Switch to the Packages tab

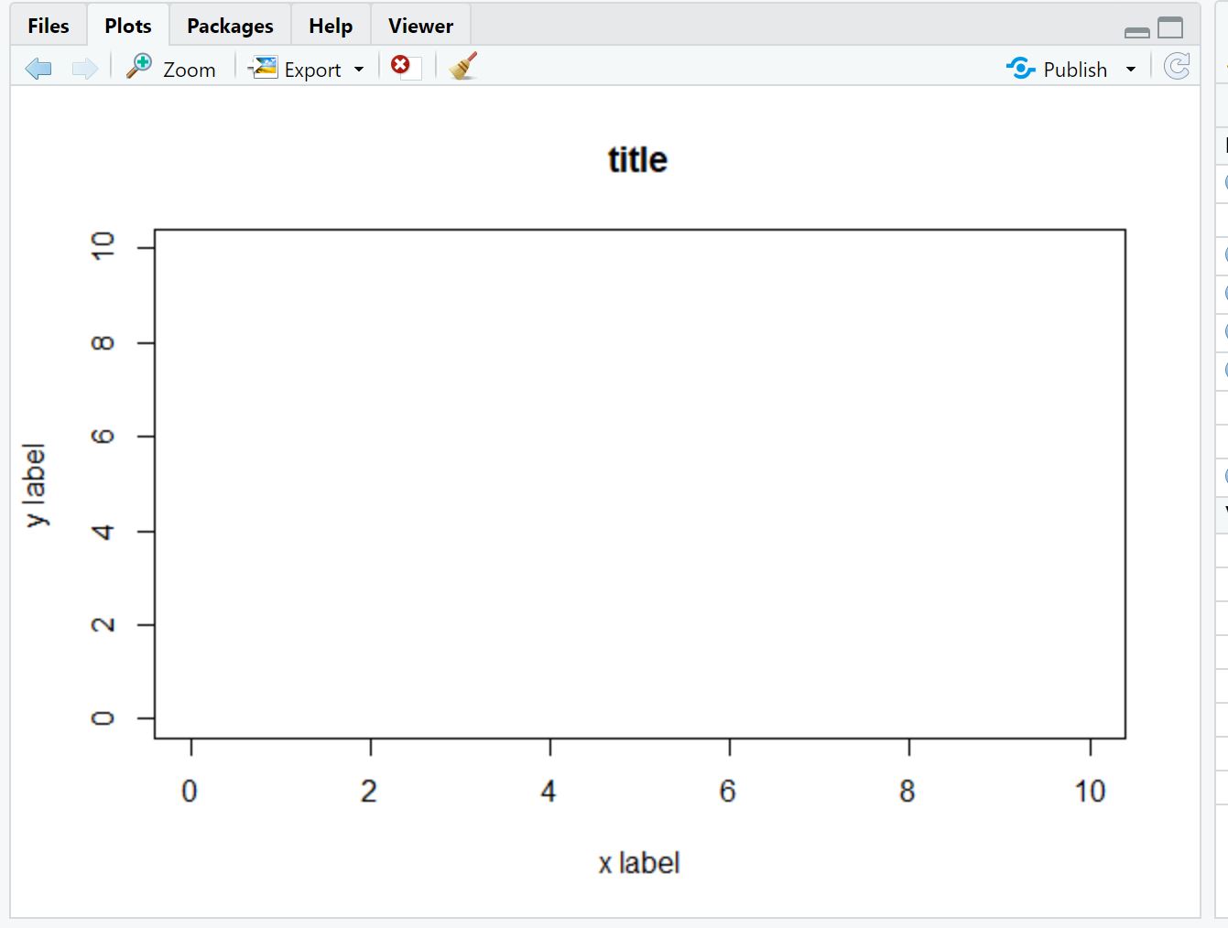[230, 26]
